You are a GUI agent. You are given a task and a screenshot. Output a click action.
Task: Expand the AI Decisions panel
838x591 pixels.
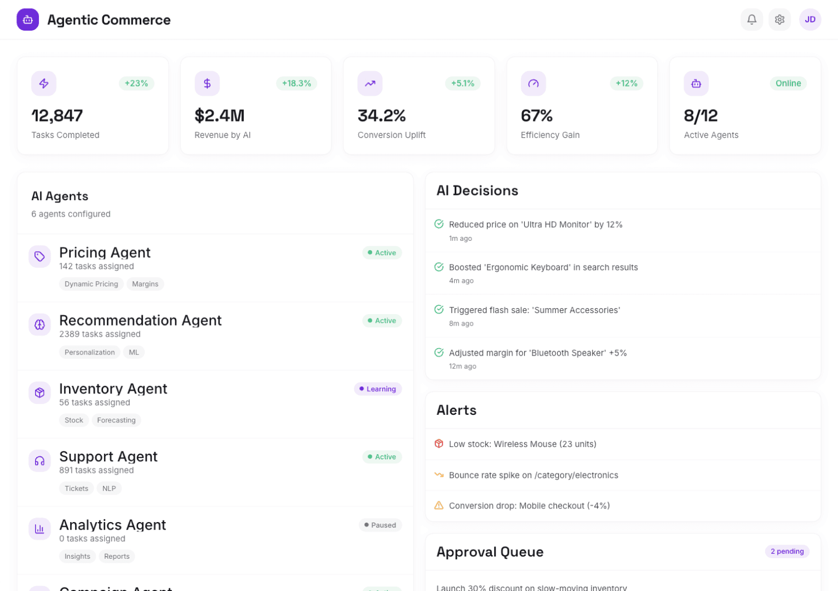click(x=477, y=190)
